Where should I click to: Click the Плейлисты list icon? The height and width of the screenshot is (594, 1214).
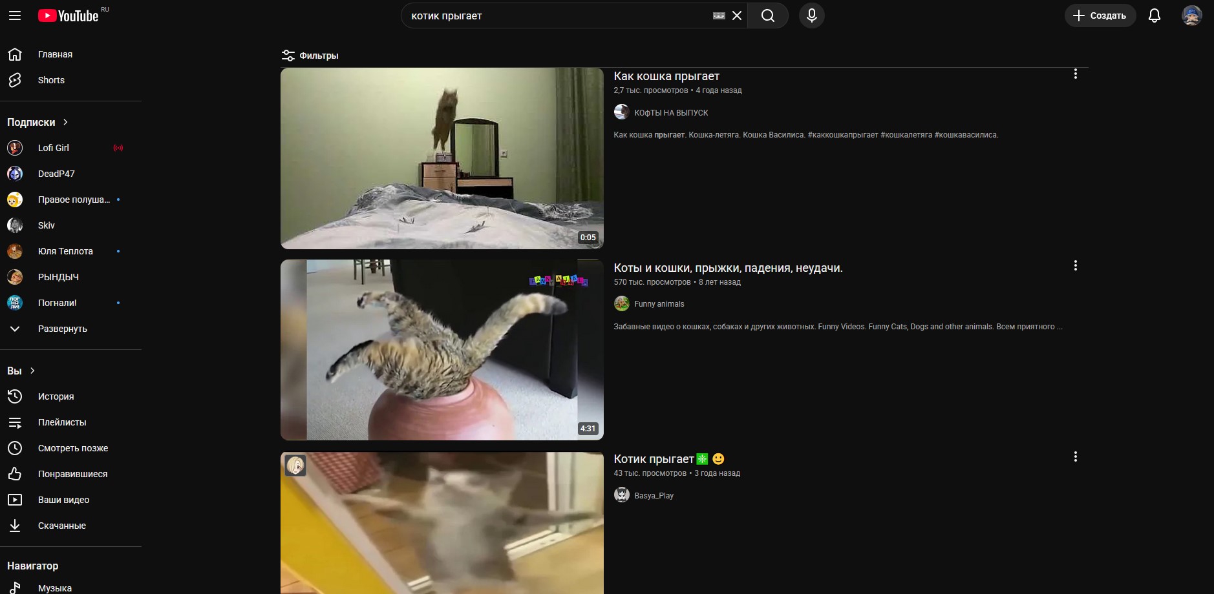15,422
